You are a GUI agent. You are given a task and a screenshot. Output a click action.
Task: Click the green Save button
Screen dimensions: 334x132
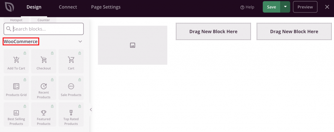271,7
